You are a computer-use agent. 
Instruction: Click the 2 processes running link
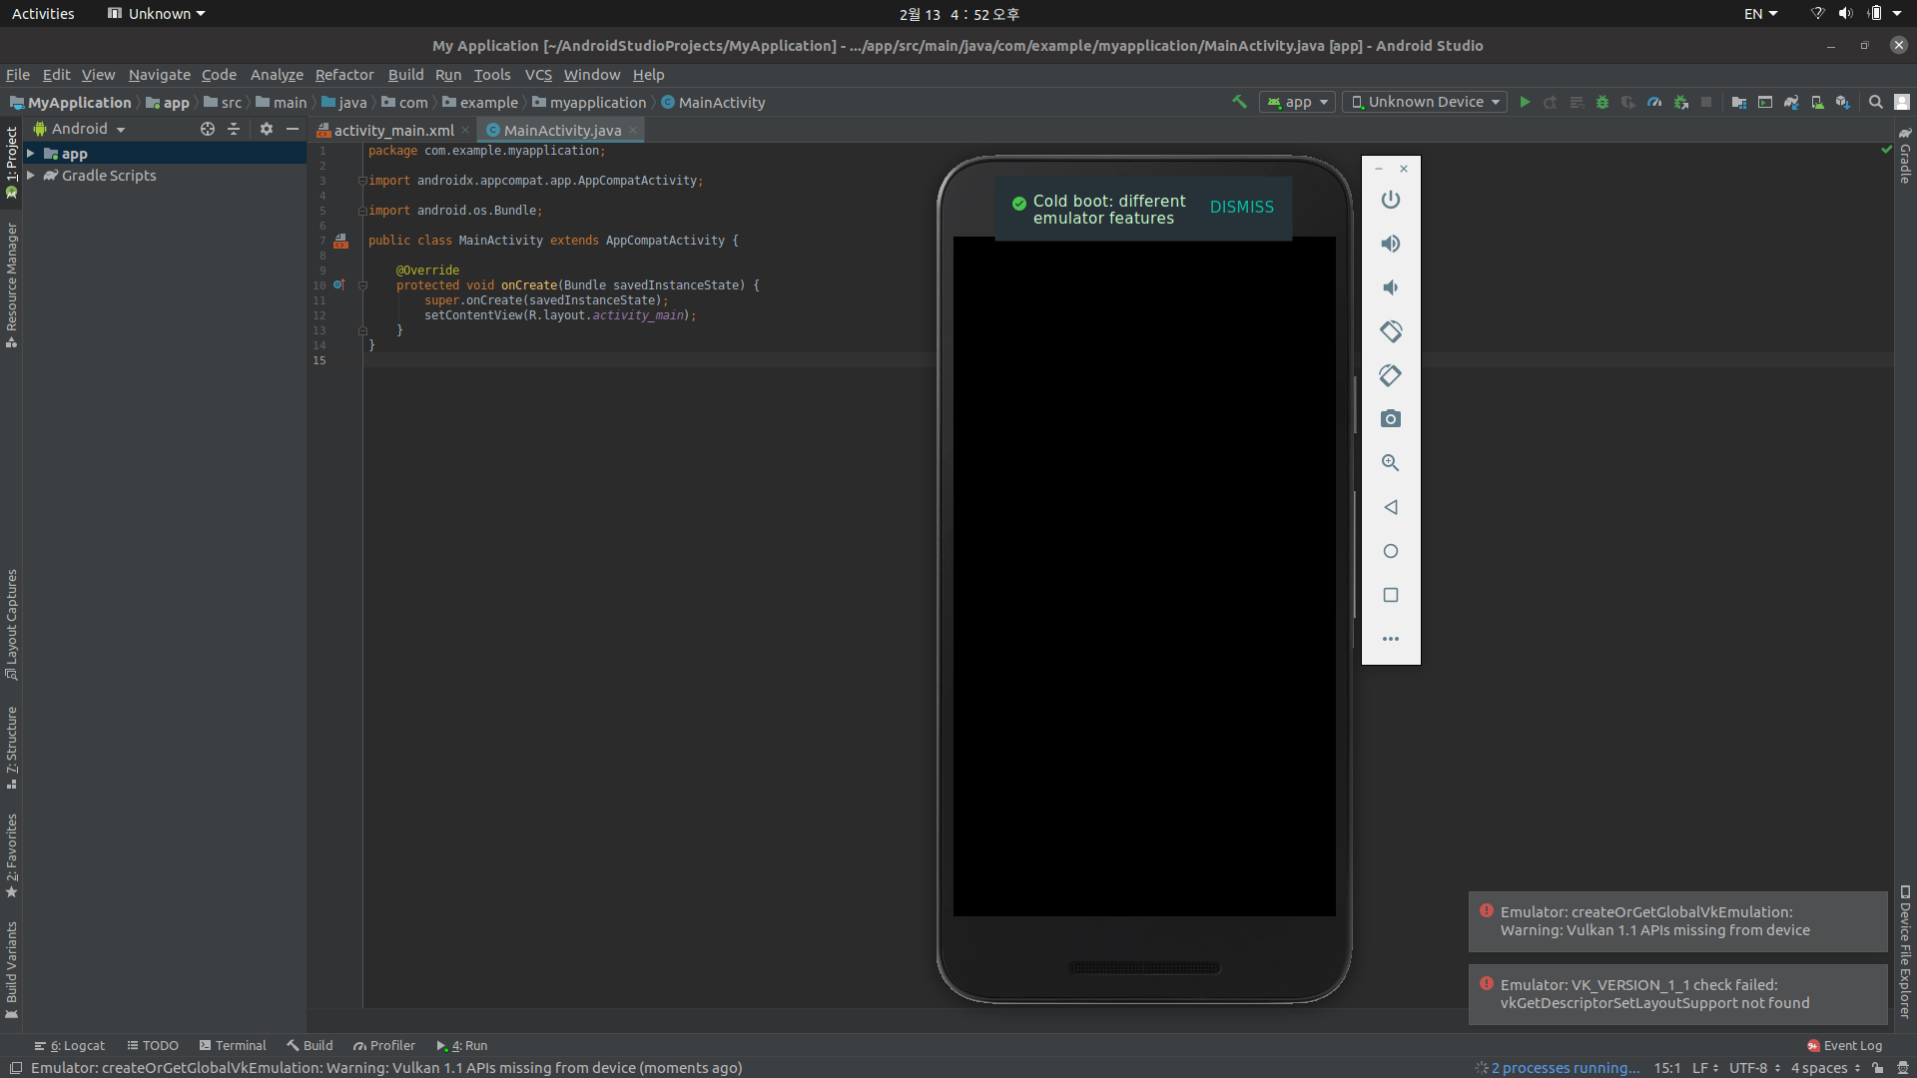(1565, 1068)
